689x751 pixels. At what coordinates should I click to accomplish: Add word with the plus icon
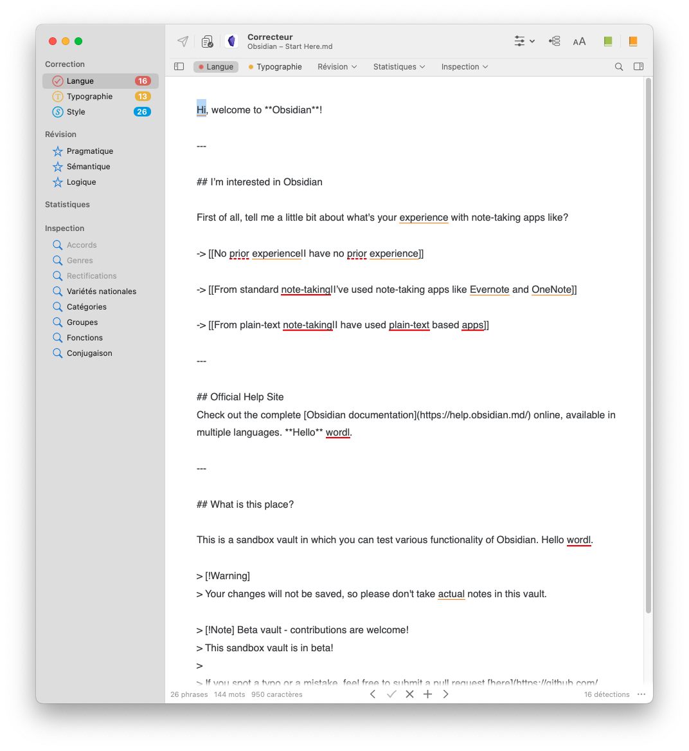[428, 694]
